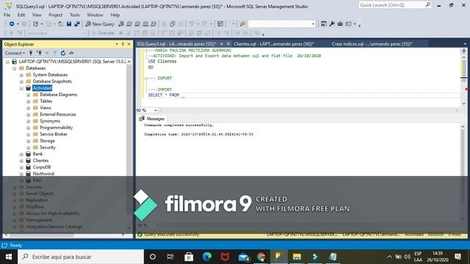Open the zoom percentage dropdown at 90 %
470x264 pixels.
tap(155, 110)
